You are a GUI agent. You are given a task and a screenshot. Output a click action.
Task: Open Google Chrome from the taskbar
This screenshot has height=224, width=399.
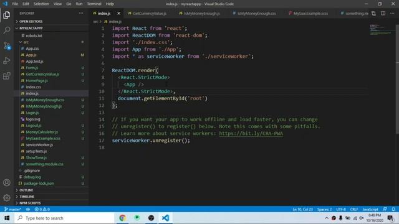[x=123, y=218]
